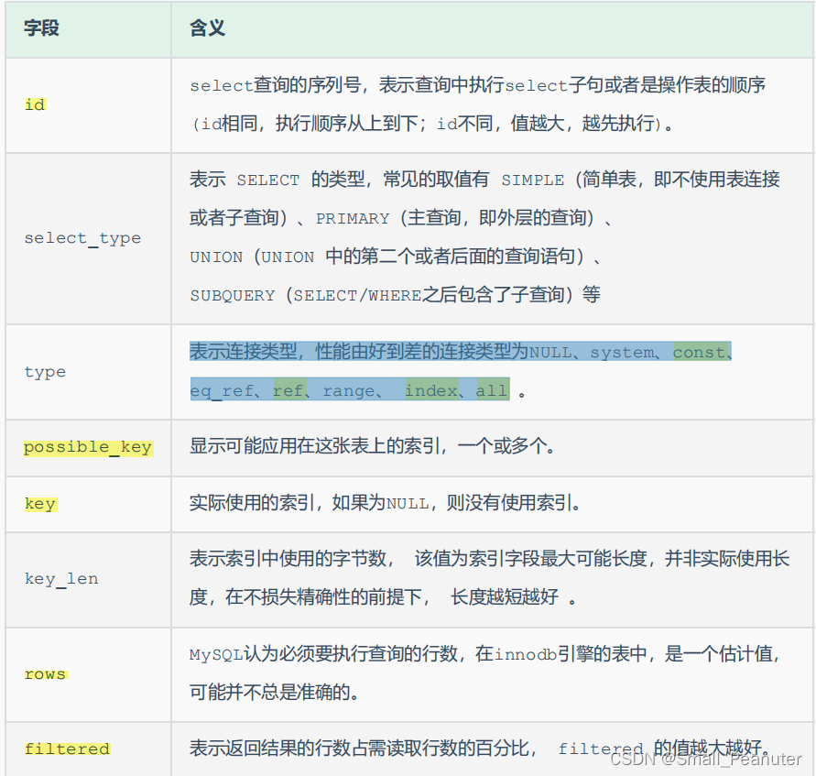This screenshot has height=776, width=816.
Task: Click the 'select_type' field name
Action: [x=82, y=238]
